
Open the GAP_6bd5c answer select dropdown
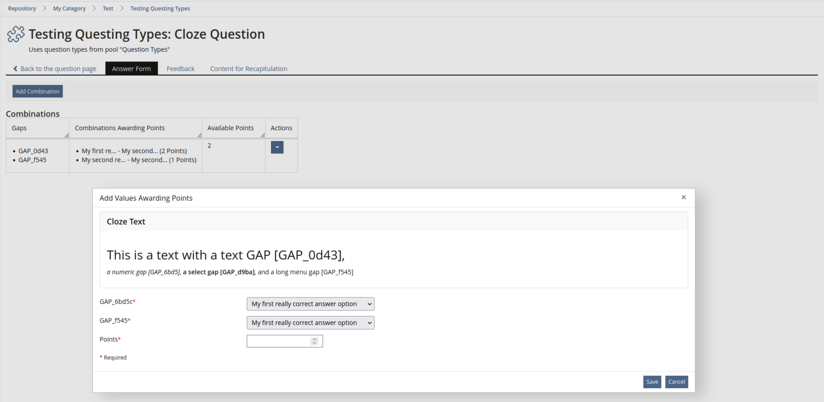point(310,304)
